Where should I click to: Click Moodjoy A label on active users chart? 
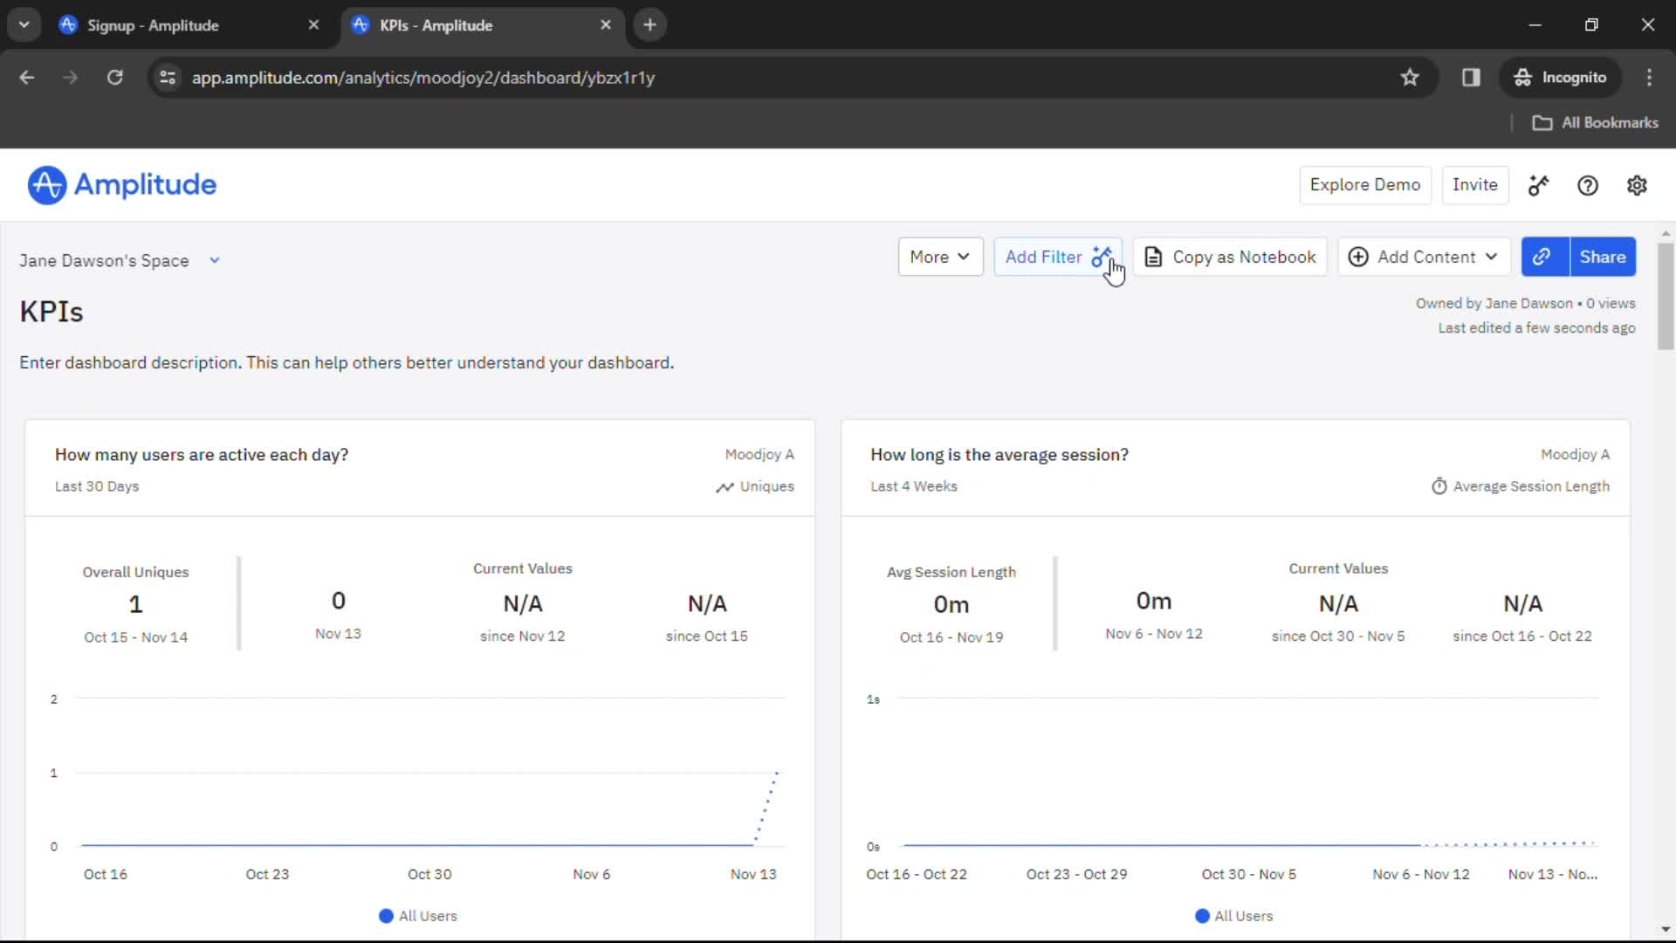[759, 454]
